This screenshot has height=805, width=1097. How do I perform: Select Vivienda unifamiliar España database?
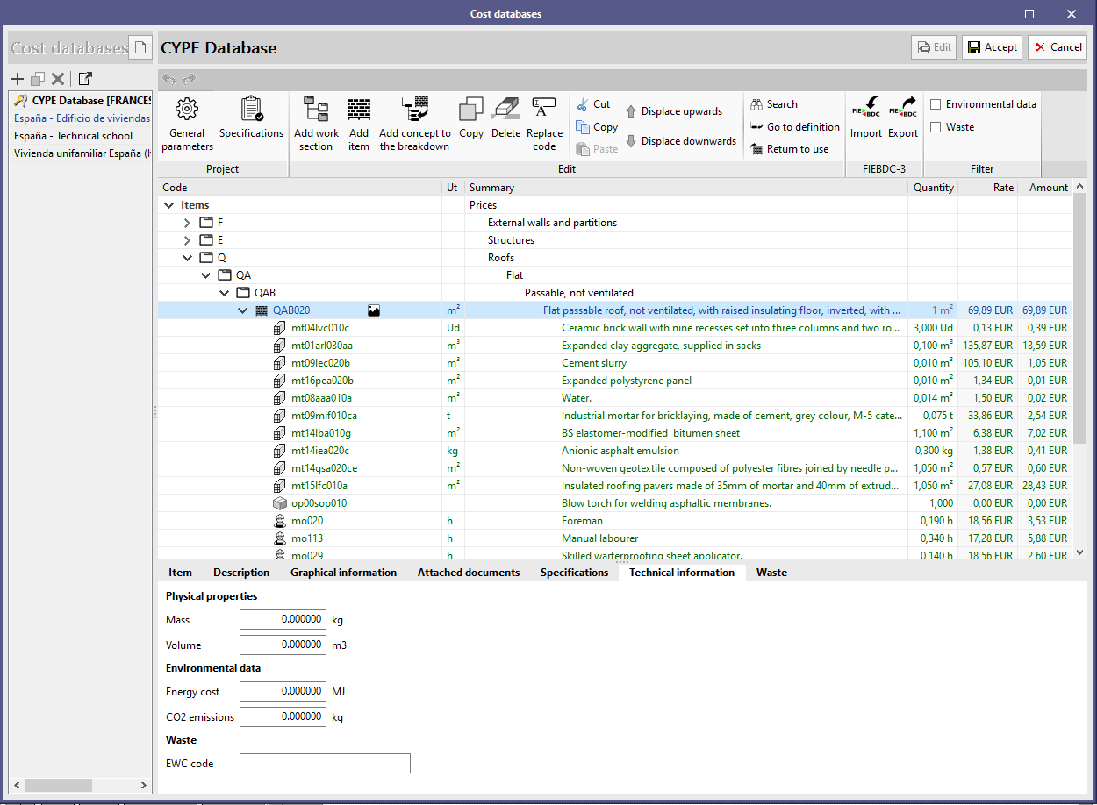point(81,153)
